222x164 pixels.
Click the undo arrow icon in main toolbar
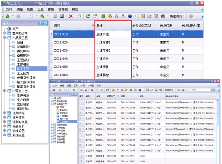(x=79, y=16)
